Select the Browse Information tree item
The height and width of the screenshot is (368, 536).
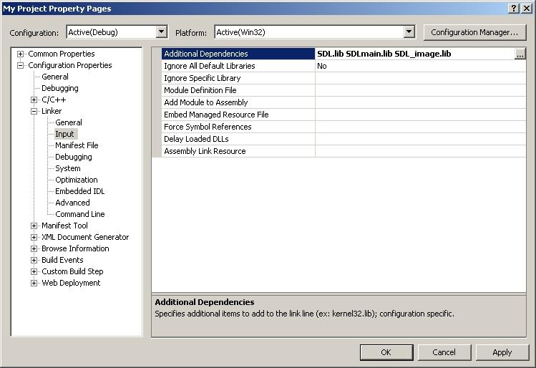point(75,248)
